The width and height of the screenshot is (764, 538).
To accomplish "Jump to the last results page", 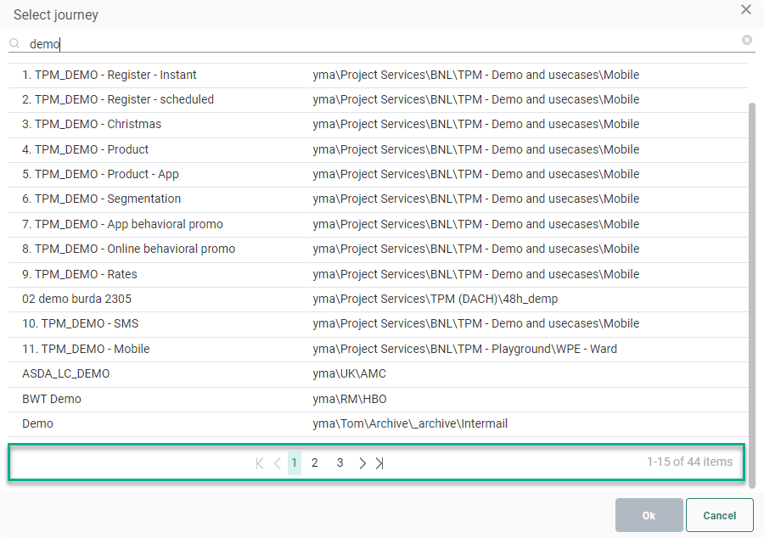I will [x=379, y=463].
